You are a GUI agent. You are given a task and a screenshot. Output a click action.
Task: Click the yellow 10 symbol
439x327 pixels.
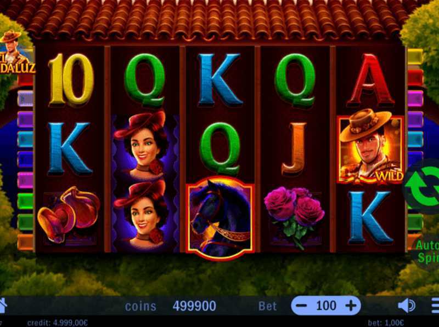pos(71,80)
